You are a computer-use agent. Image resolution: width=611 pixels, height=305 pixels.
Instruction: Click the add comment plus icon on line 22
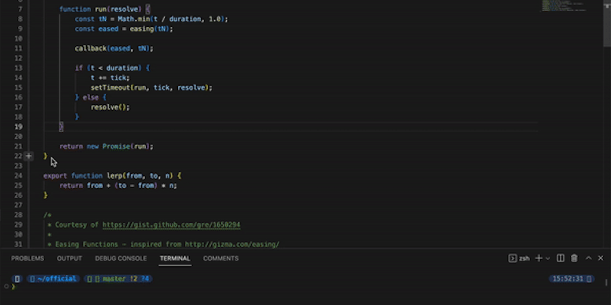(29, 156)
